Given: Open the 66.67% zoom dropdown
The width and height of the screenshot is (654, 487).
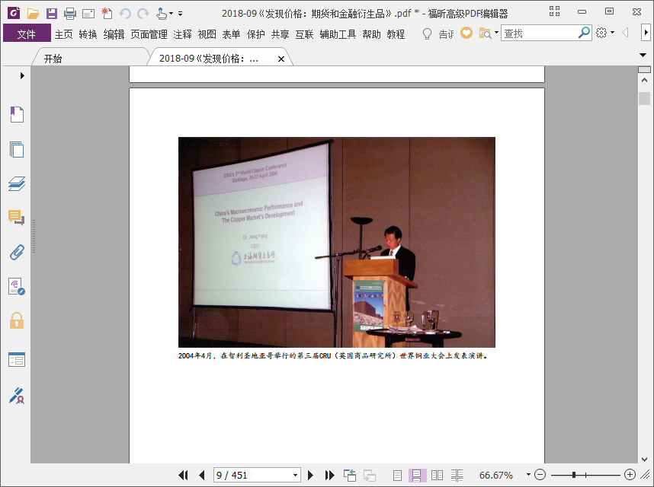Looking at the screenshot, I should (528, 474).
